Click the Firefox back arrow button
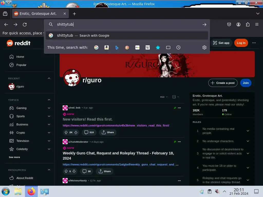This screenshot has width=263, height=197. 6,24
